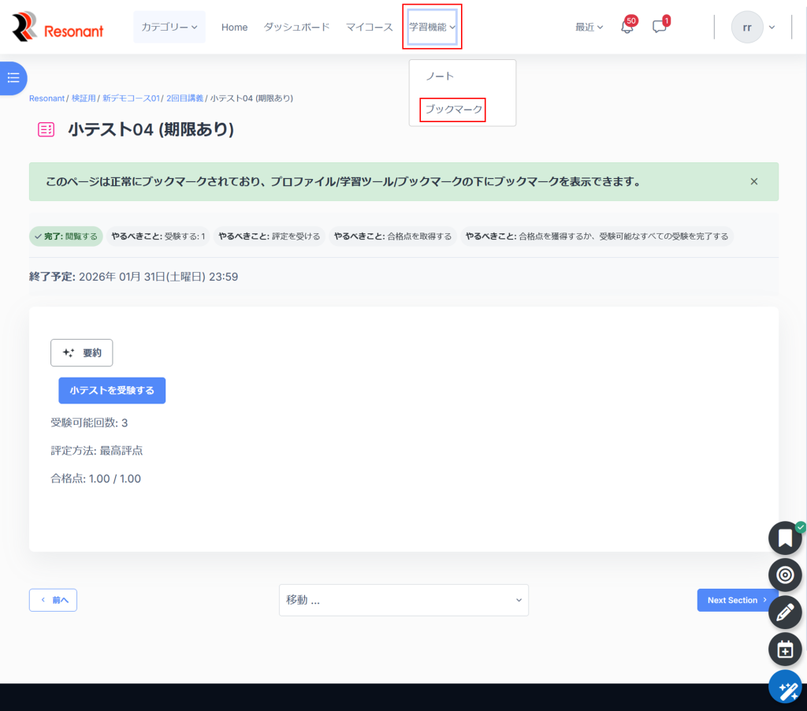
Task: Click the floating calendar add icon
Action: click(x=784, y=650)
